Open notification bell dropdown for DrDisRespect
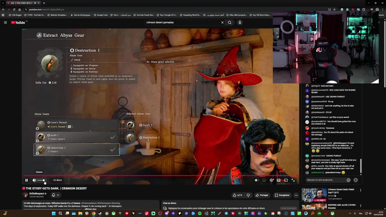This screenshot has width=386, height=217. (x=55, y=195)
